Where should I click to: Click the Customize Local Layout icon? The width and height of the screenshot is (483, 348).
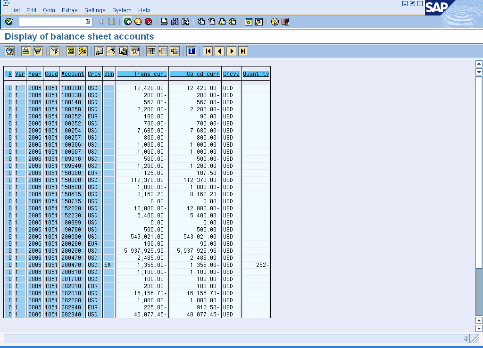(285, 22)
